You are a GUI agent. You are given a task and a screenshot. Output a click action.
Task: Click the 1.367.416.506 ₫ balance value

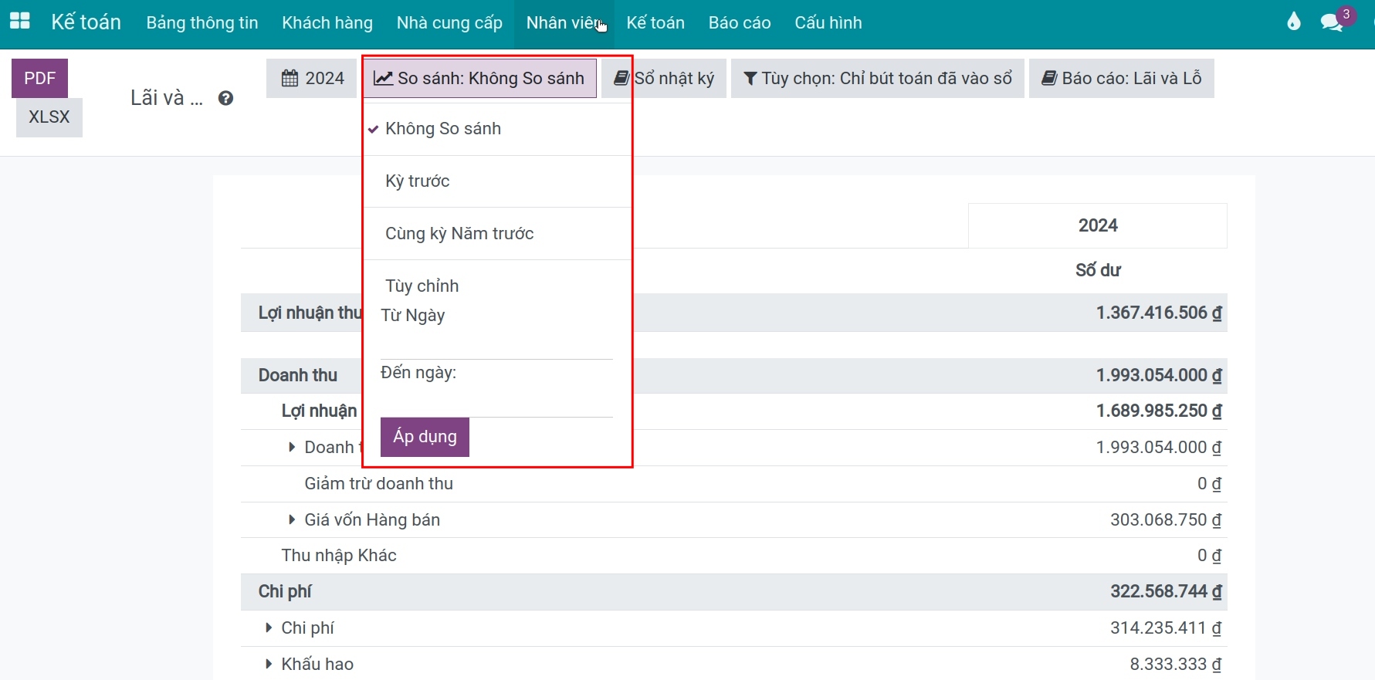1159,313
